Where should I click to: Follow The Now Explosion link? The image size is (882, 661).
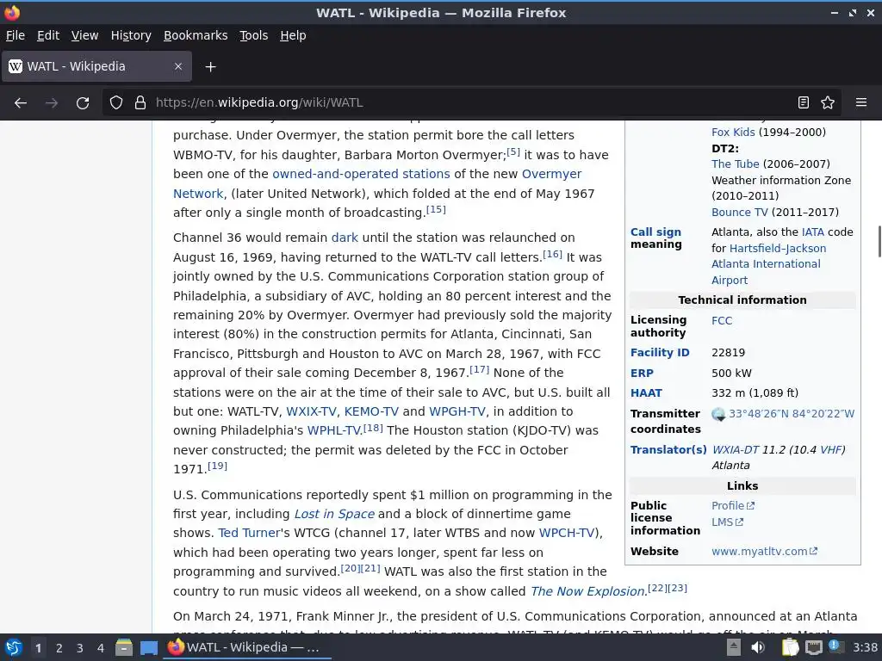click(x=587, y=591)
